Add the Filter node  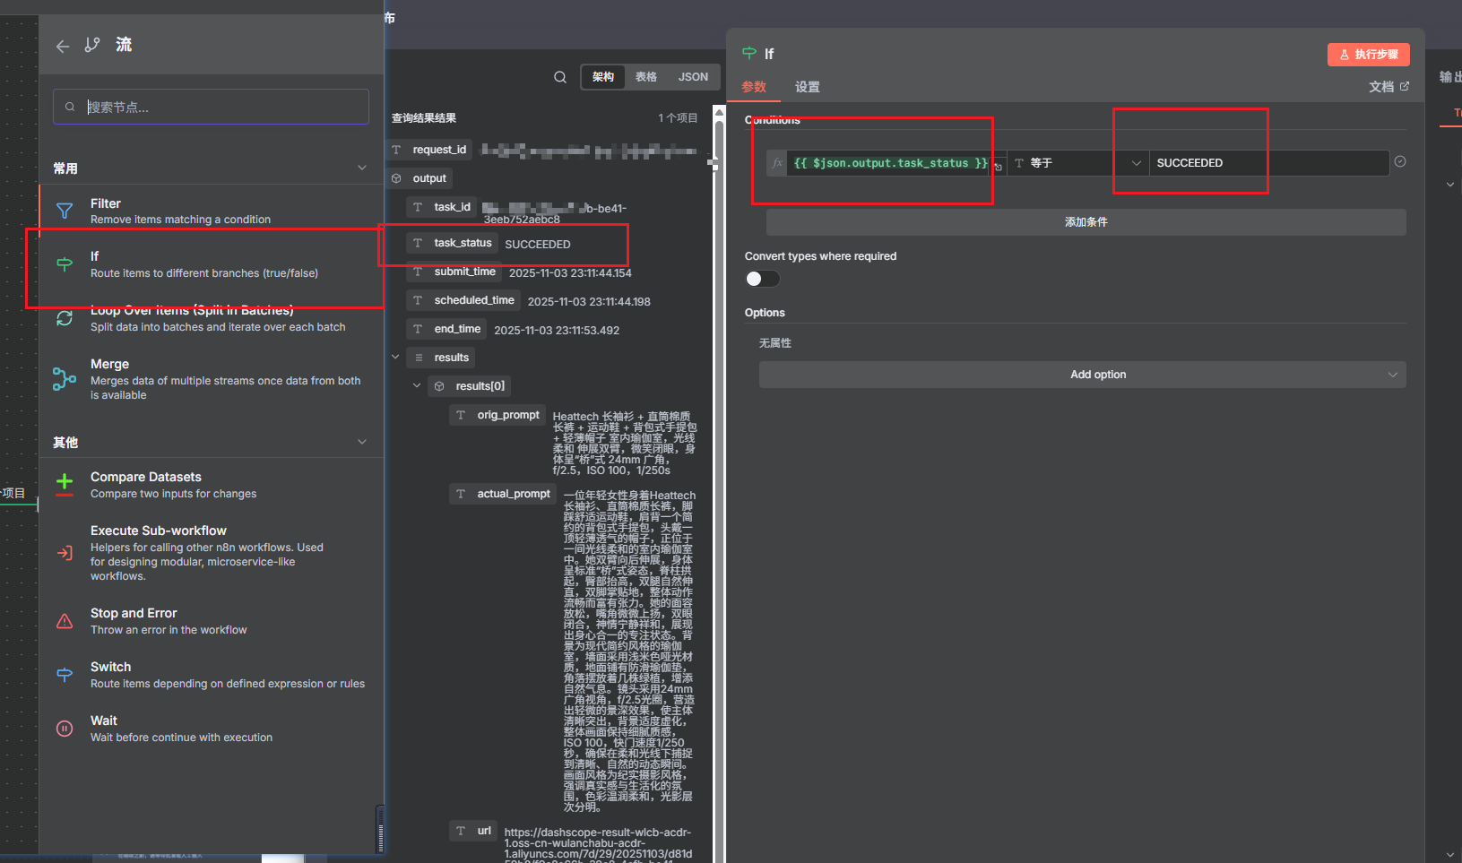tap(212, 211)
